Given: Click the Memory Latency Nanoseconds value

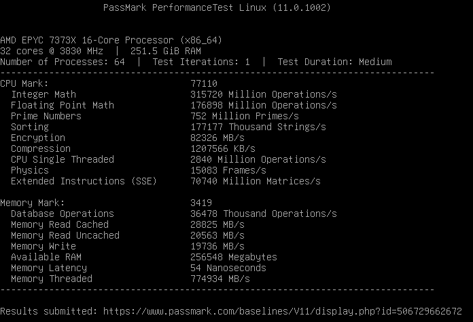Looking at the screenshot, I should [x=228, y=268].
